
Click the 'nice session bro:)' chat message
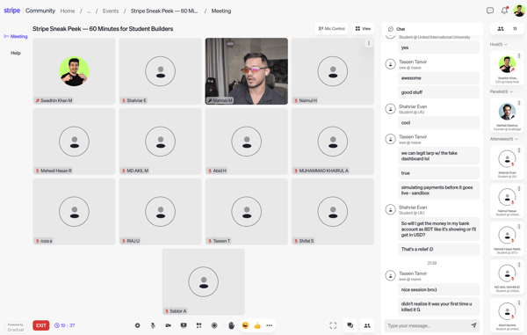(438, 289)
